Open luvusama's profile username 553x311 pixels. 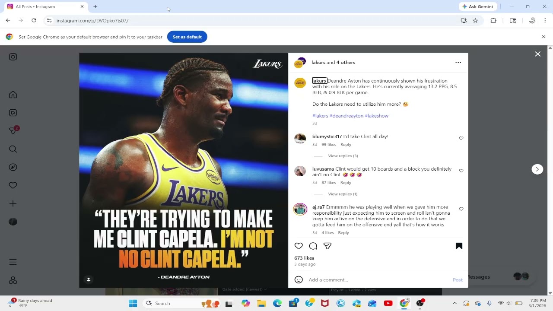click(x=323, y=169)
